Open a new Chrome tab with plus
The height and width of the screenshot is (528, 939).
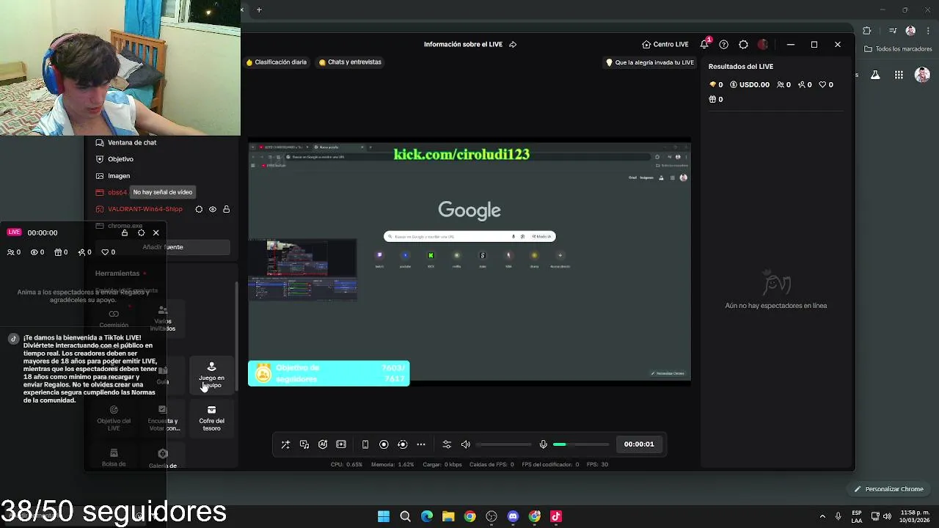pos(259,10)
